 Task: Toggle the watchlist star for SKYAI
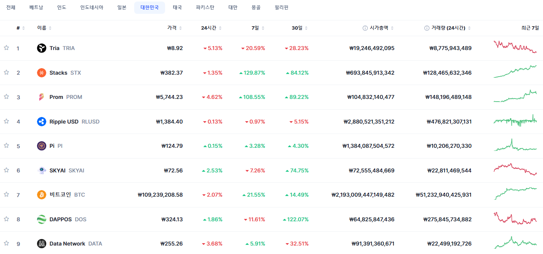click(6, 170)
